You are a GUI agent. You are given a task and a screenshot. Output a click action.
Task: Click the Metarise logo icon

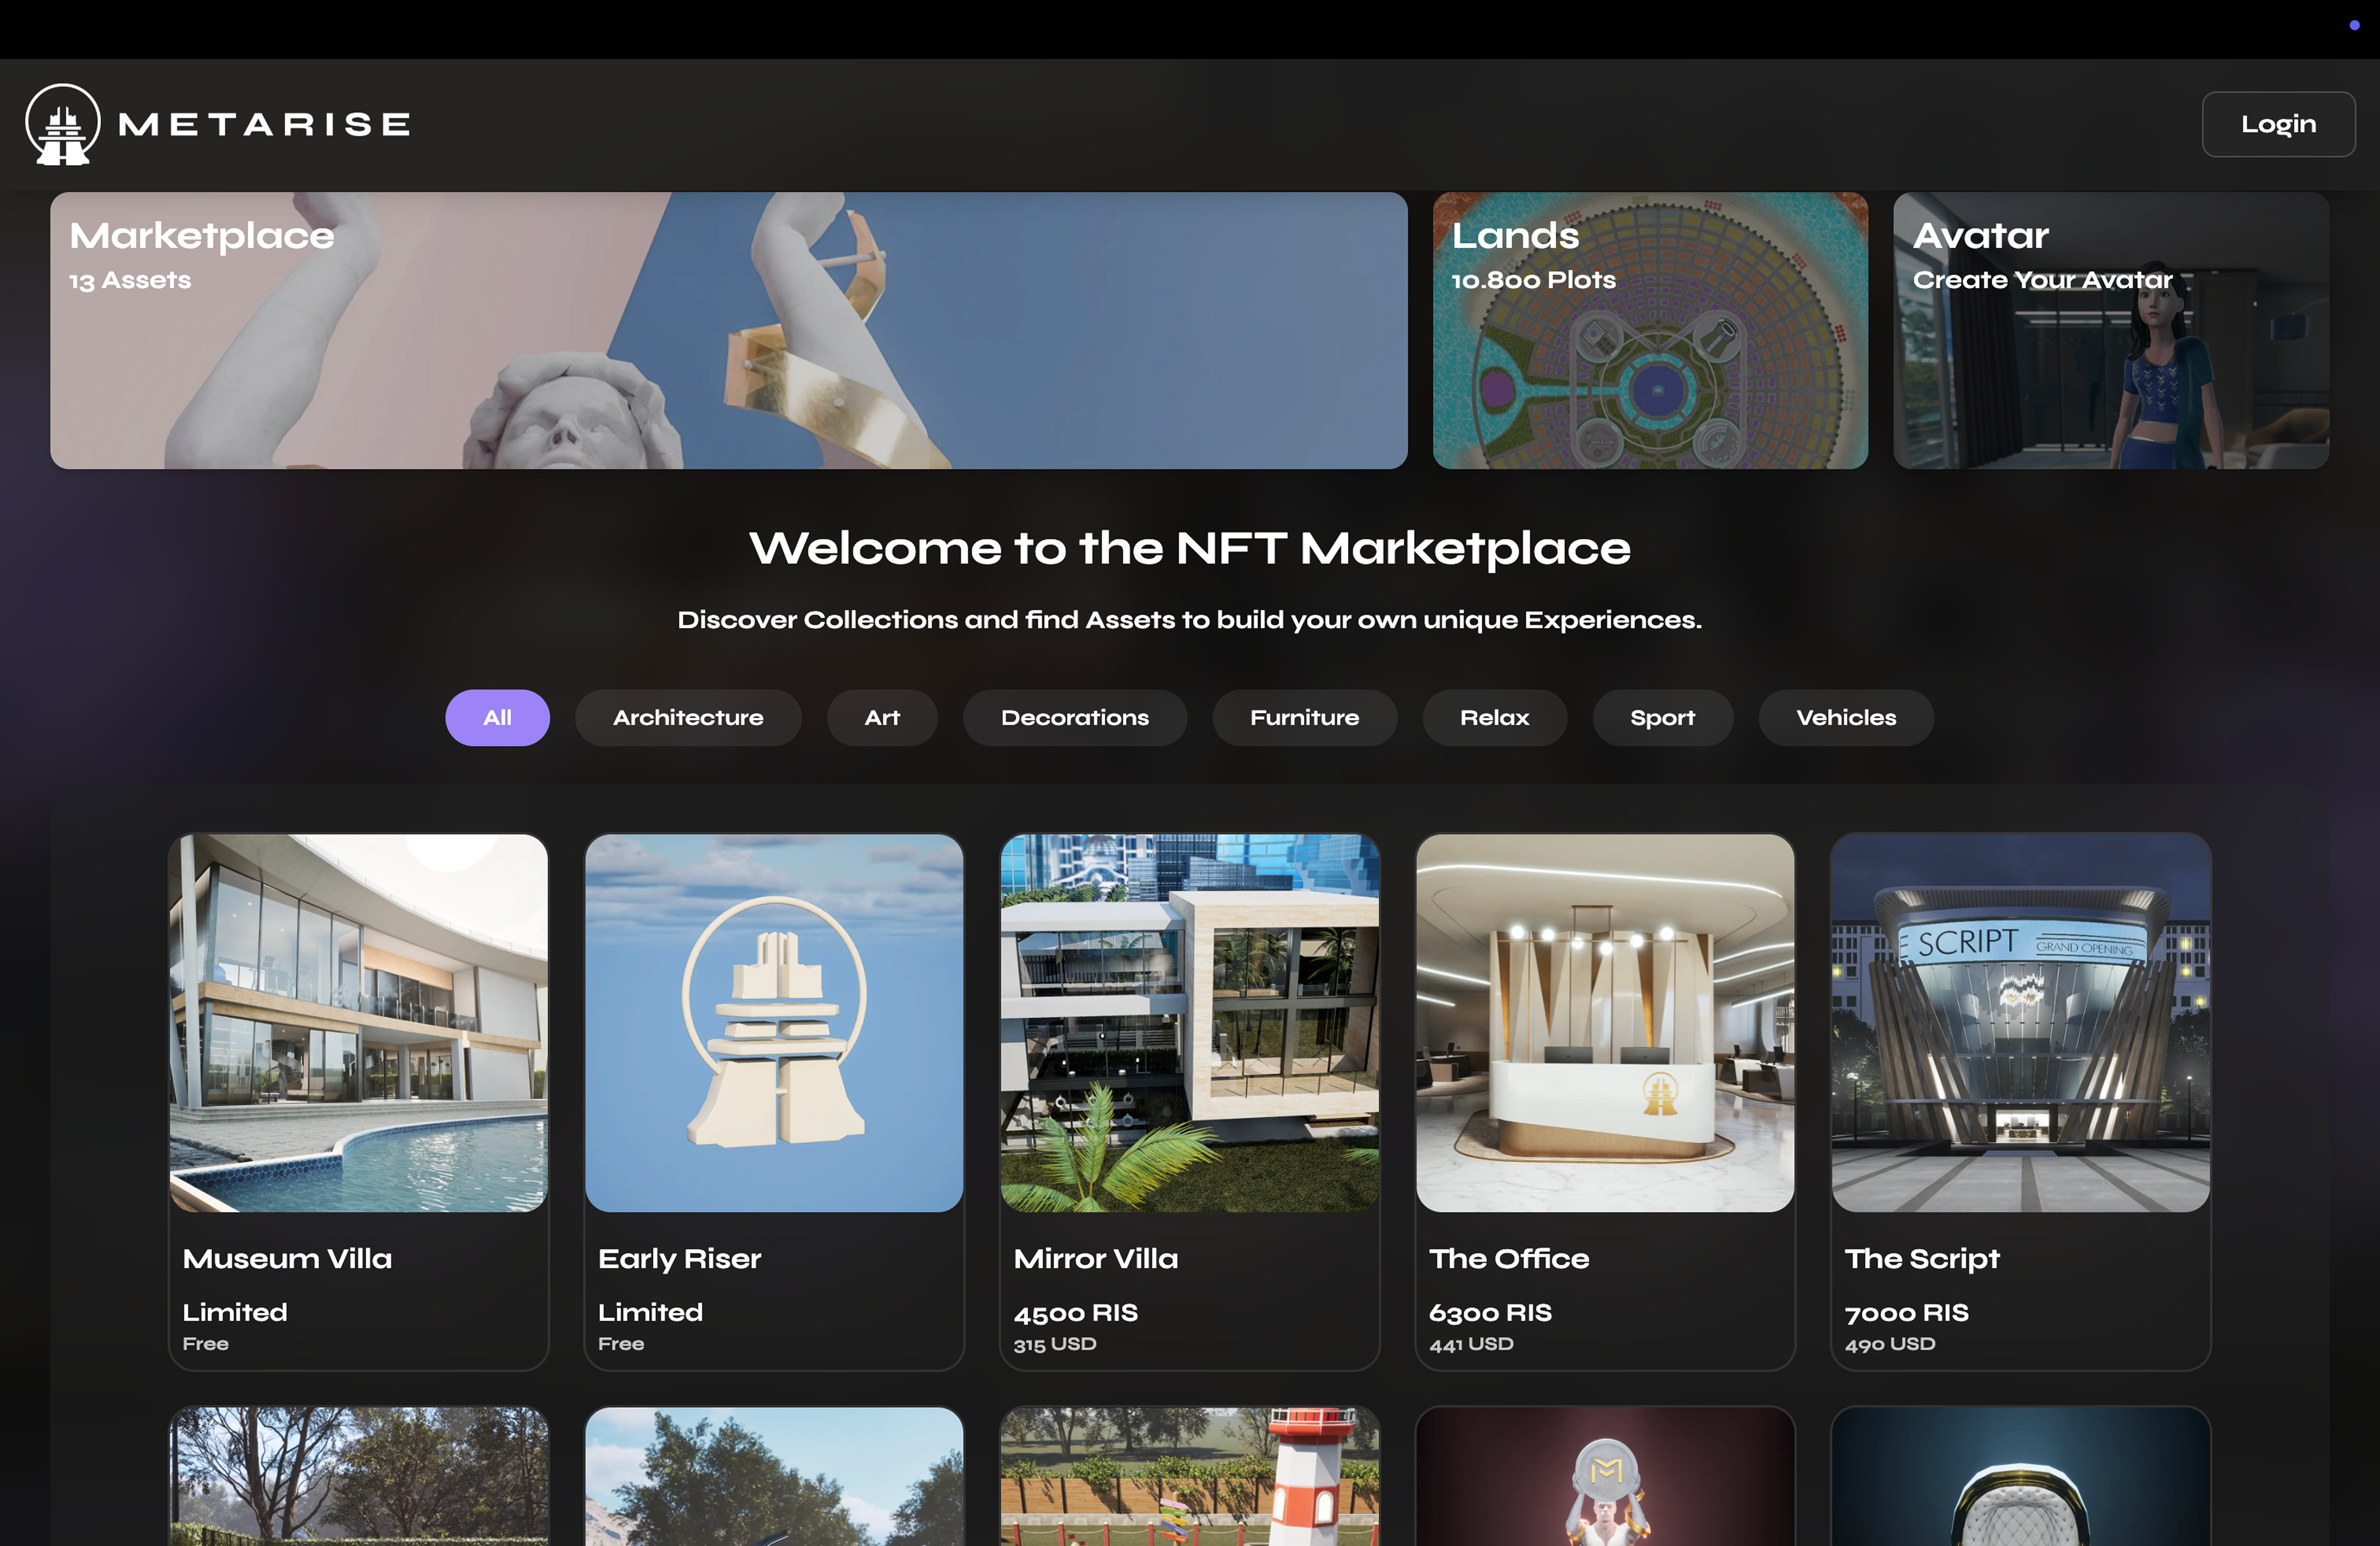click(63, 124)
